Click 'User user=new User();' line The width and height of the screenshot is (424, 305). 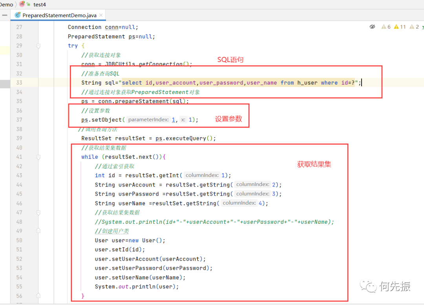(130, 240)
